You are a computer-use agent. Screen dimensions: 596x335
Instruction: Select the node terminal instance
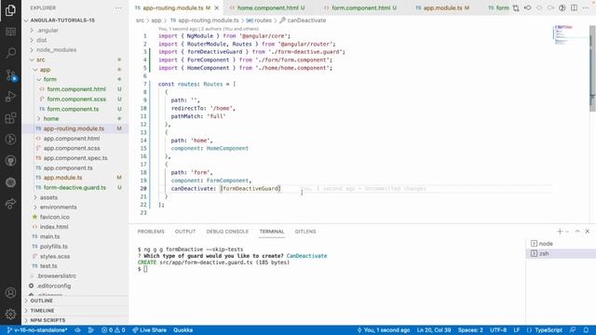[x=561, y=244]
